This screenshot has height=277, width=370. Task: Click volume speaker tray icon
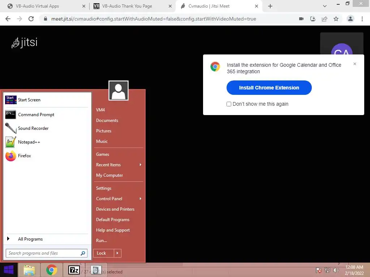(x=336, y=270)
